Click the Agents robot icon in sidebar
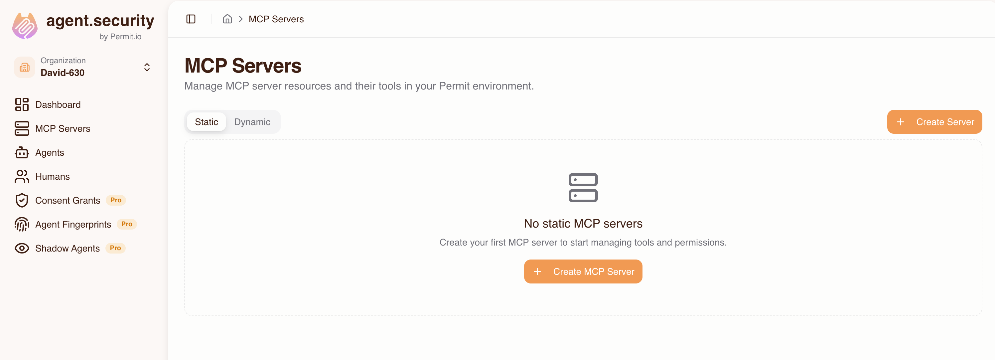995x360 pixels. (22, 152)
